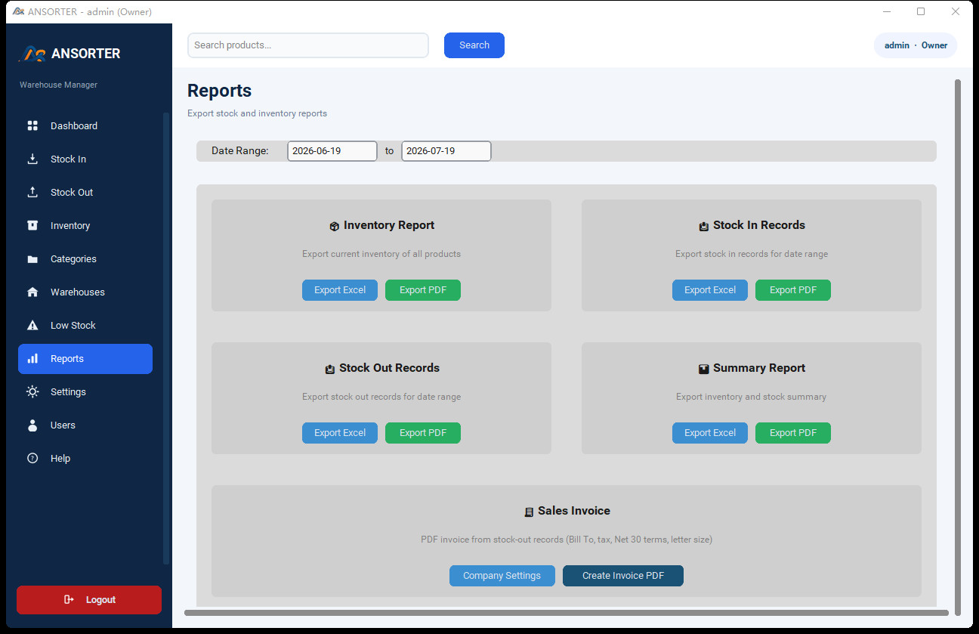Click the Stock Out Records card icon

(x=330, y=369)
